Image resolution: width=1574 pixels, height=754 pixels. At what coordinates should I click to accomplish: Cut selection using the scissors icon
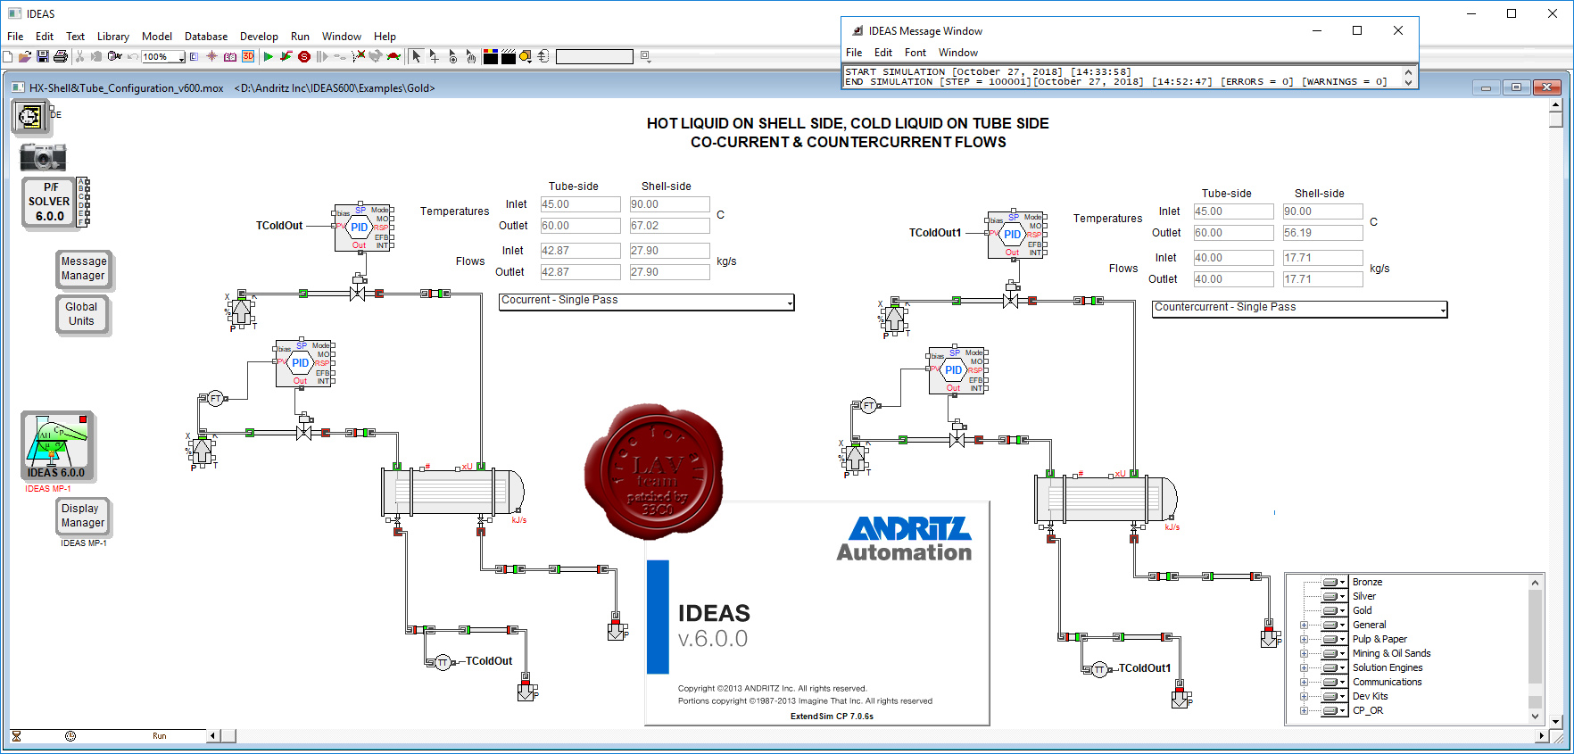pyautogui.click(x=79, y=56)
